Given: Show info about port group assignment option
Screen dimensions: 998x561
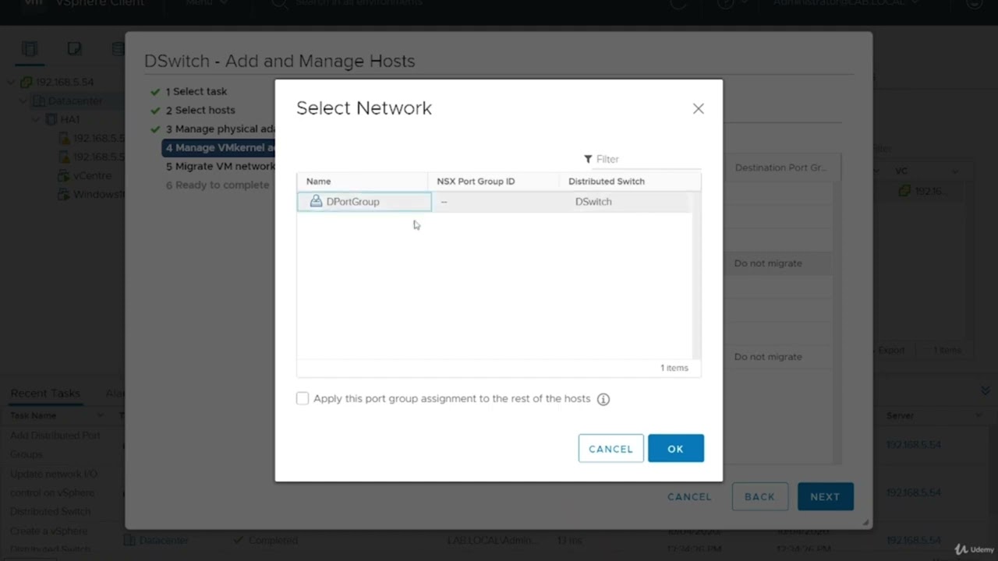Looking at the screenshot, I should [x=603, y=399].
